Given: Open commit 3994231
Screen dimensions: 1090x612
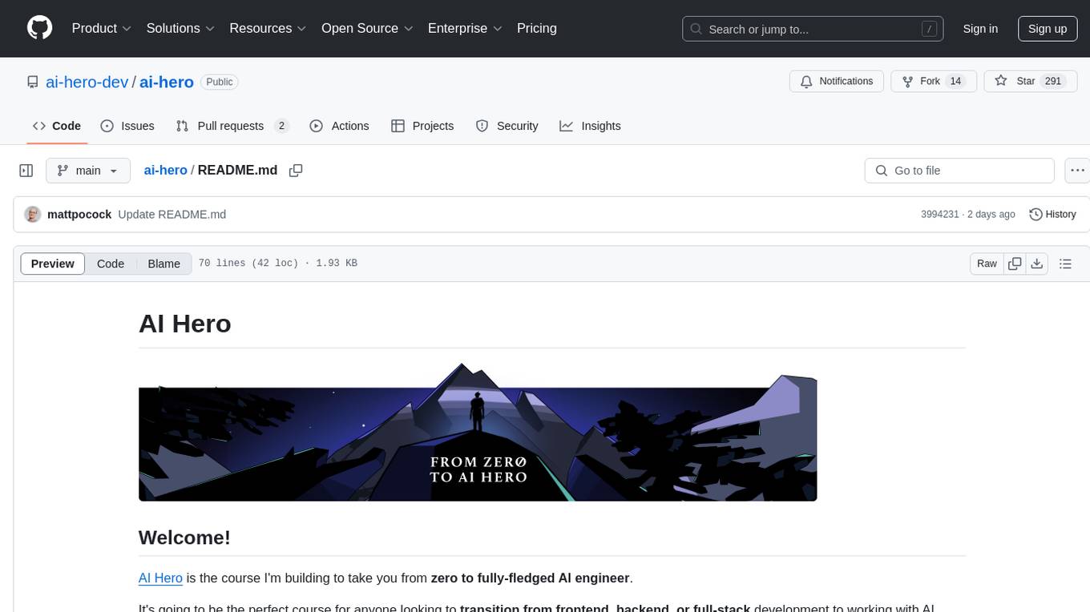Looking at the screenshot, I should coord(940,215).
